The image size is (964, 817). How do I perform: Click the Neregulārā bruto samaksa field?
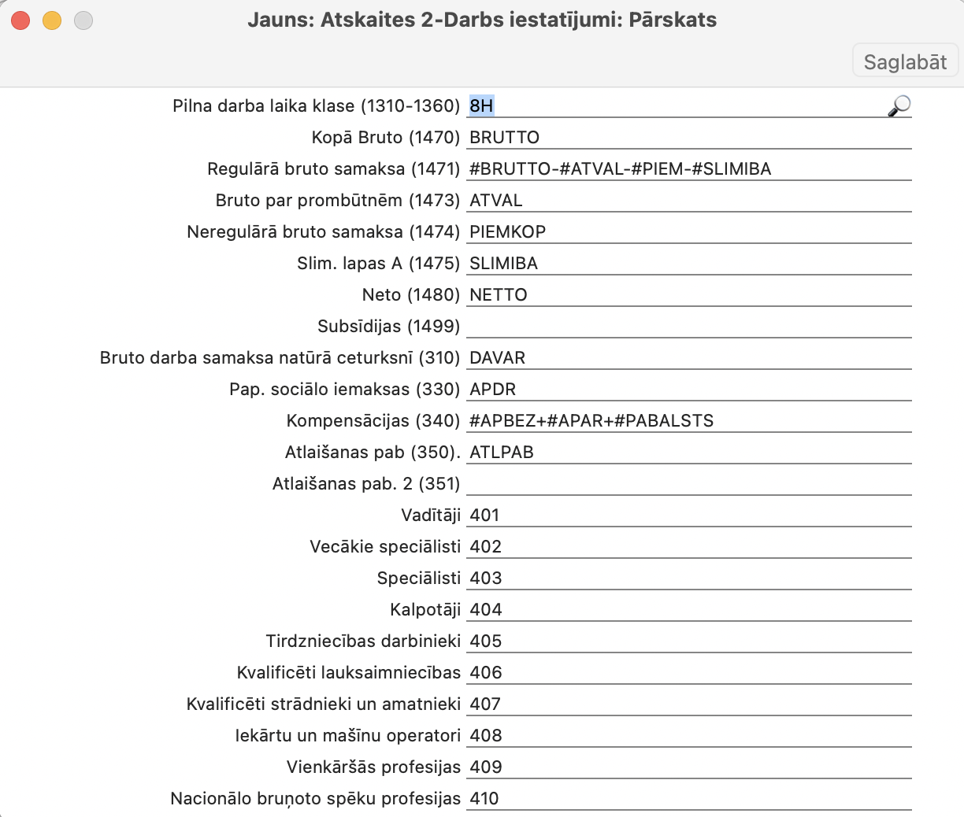(688, 231)
